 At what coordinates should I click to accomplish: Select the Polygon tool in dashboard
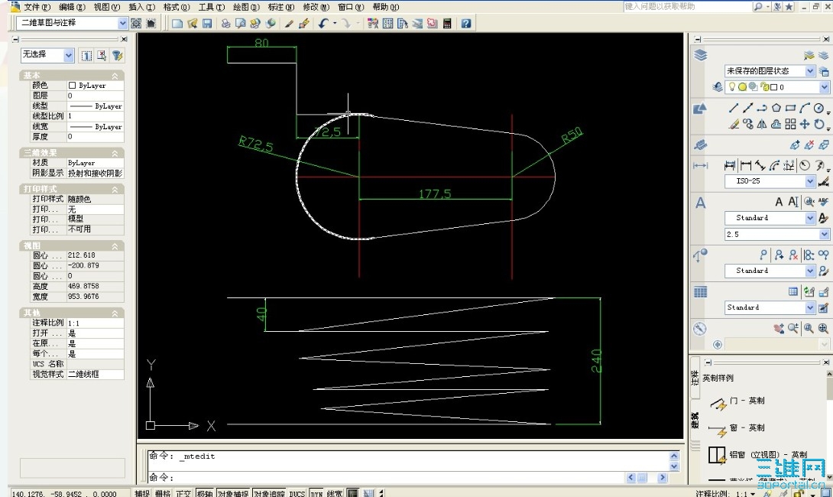(776, 108)
